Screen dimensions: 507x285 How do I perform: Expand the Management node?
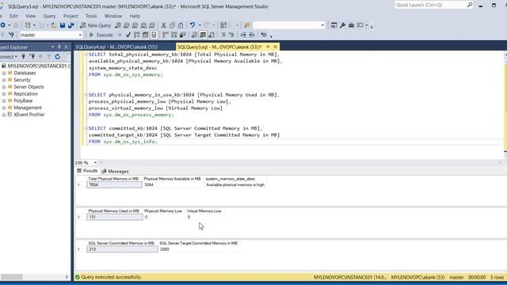pos(4,108)
